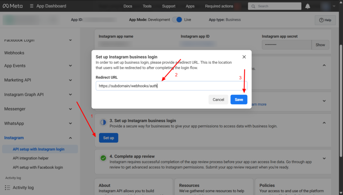Expand the Facebook Login sidebar section
Screen dimensions: 343x195
(x=70, y=40)
